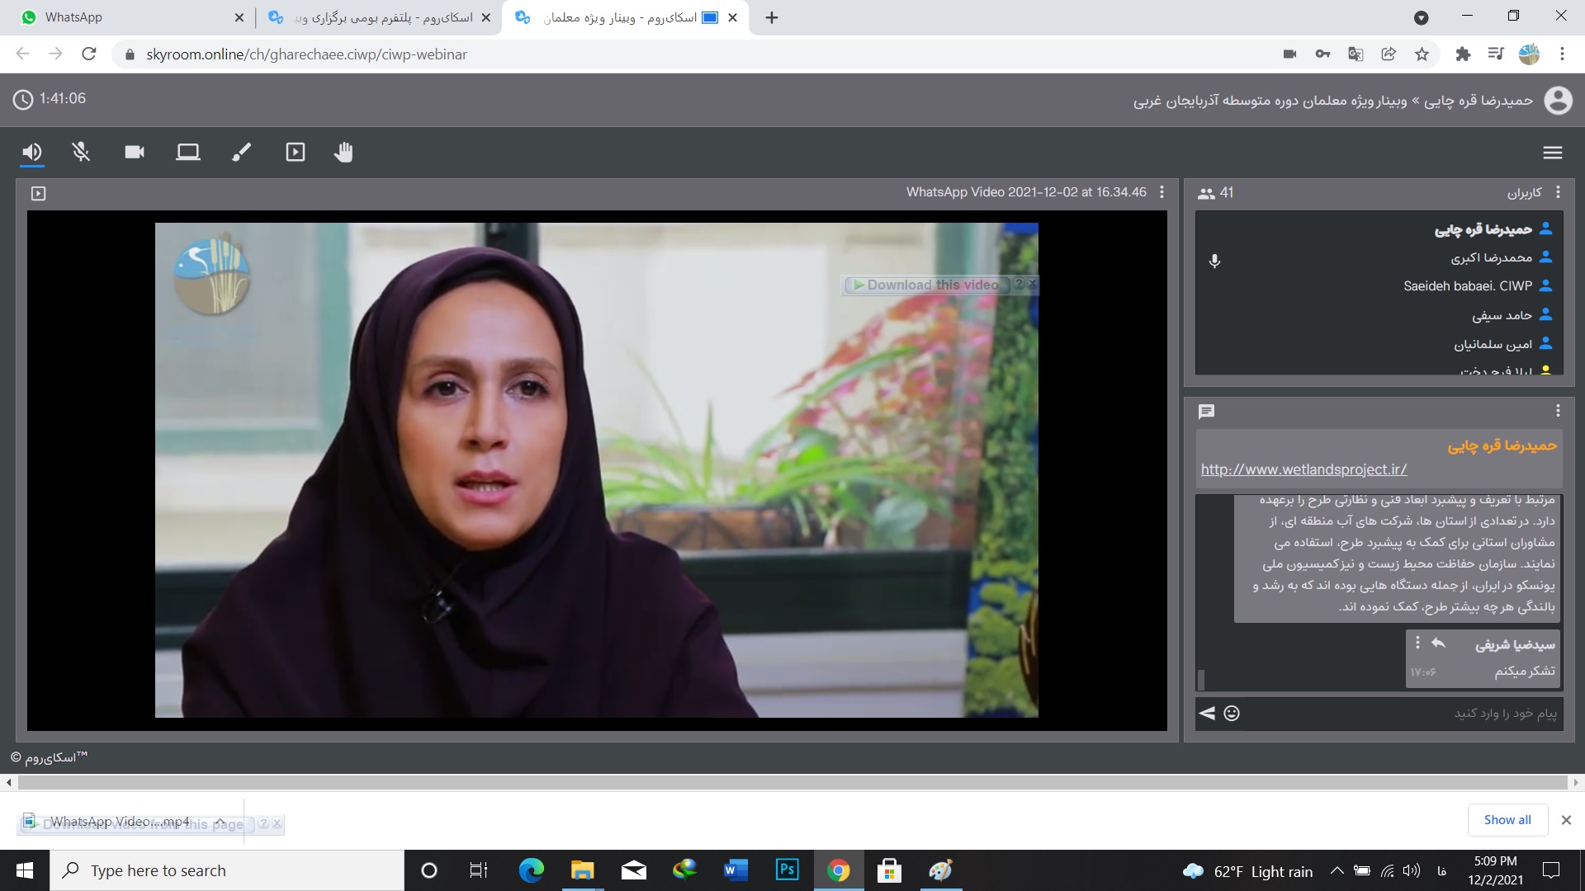Go back in browser history
Viewport: 1585px width, 891px height.
pos(22,54)
